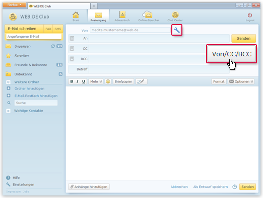Image resolution: width=263 pixels, height=198 pixels.
Task: Click into the message body area
Action: [162, 133]
